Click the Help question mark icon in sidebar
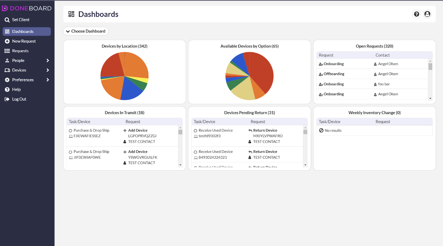This screenshot has width=443, height=246. 7,90
